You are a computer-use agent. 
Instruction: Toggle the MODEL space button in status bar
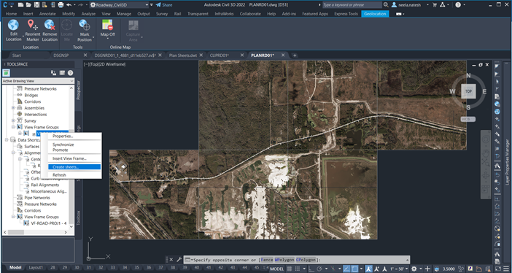pyautogui.click(x=276, y=269)
